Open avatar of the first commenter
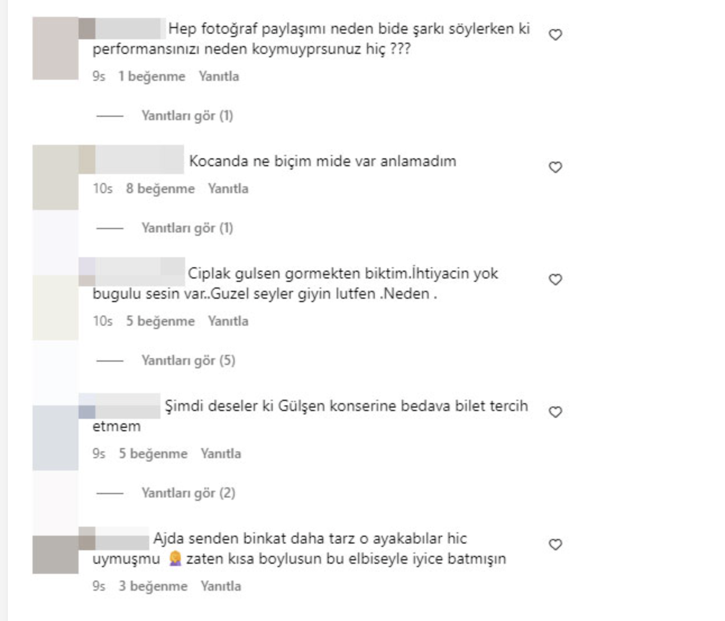 click(x=56, y=48)
